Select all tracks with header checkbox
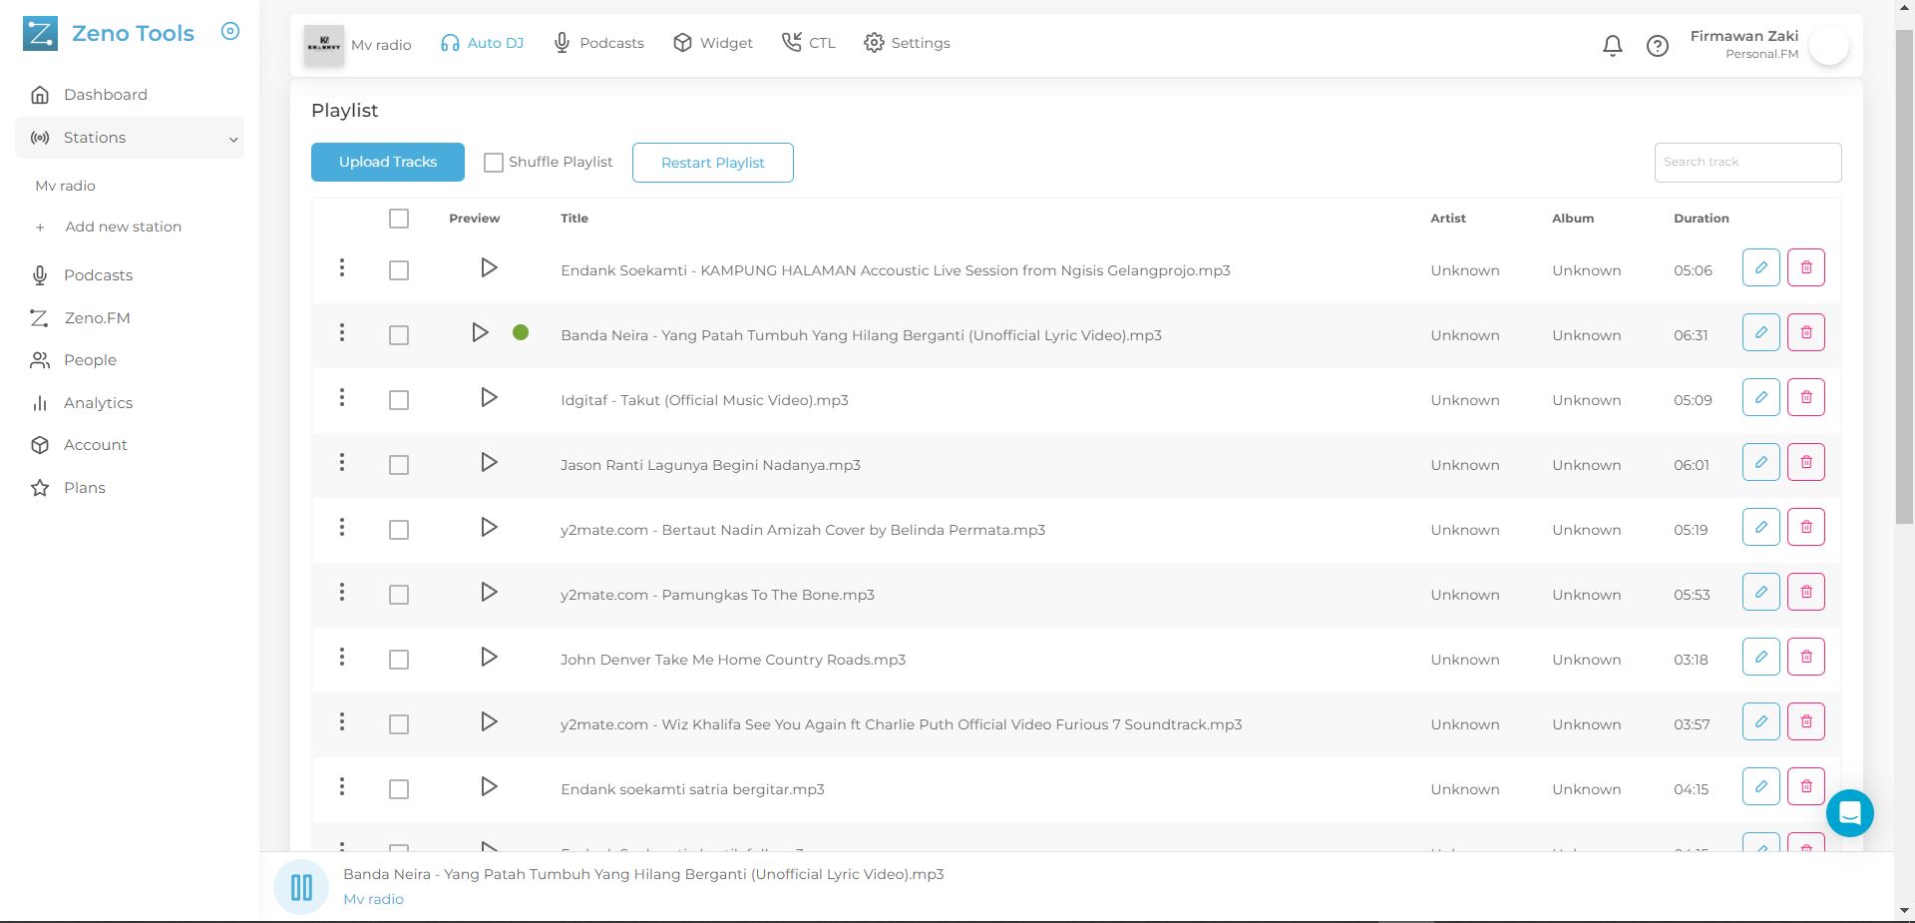The width and height of the screenshot is (1915, 923). click(399, 219)
